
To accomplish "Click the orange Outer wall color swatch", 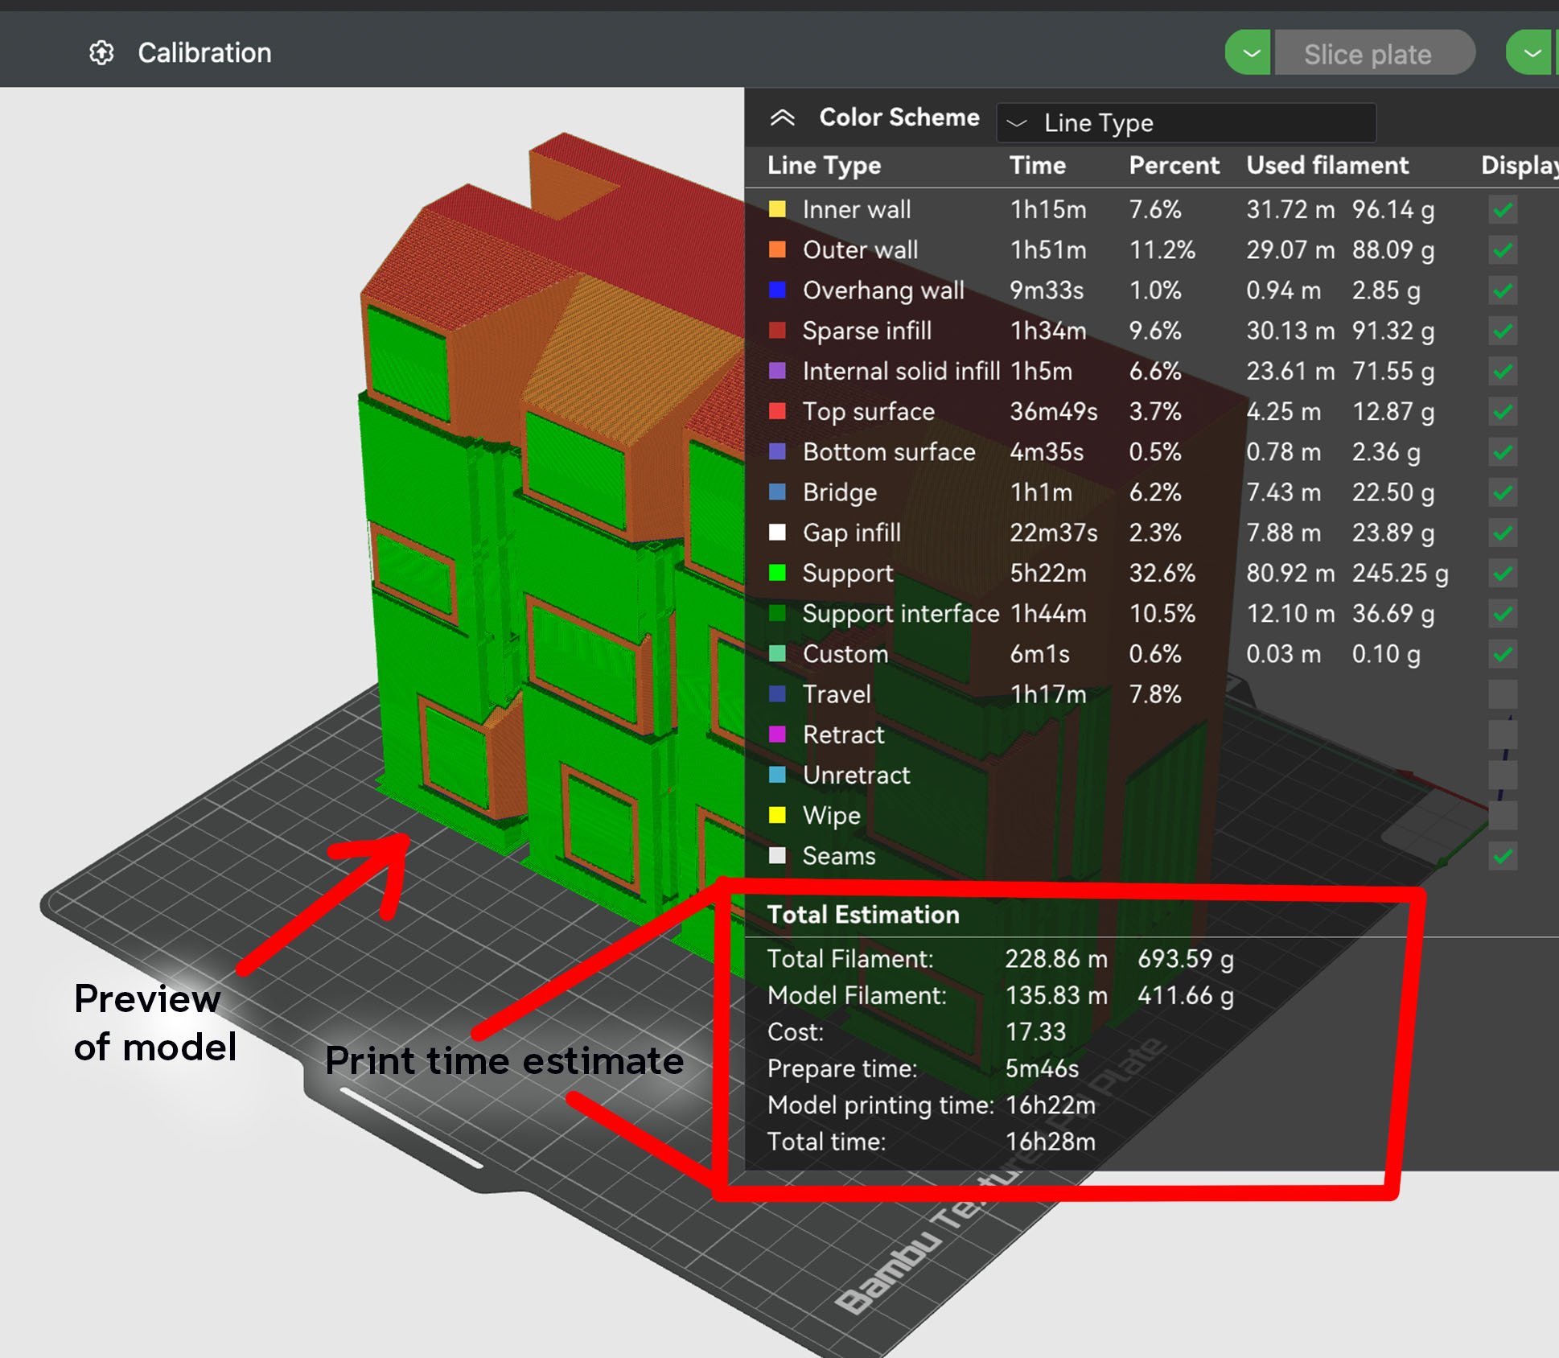I will (777, 249).
